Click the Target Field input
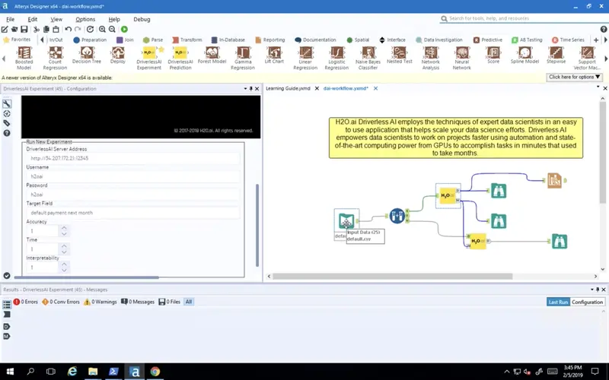Viewport: 609px width, 380px height. 133,213
